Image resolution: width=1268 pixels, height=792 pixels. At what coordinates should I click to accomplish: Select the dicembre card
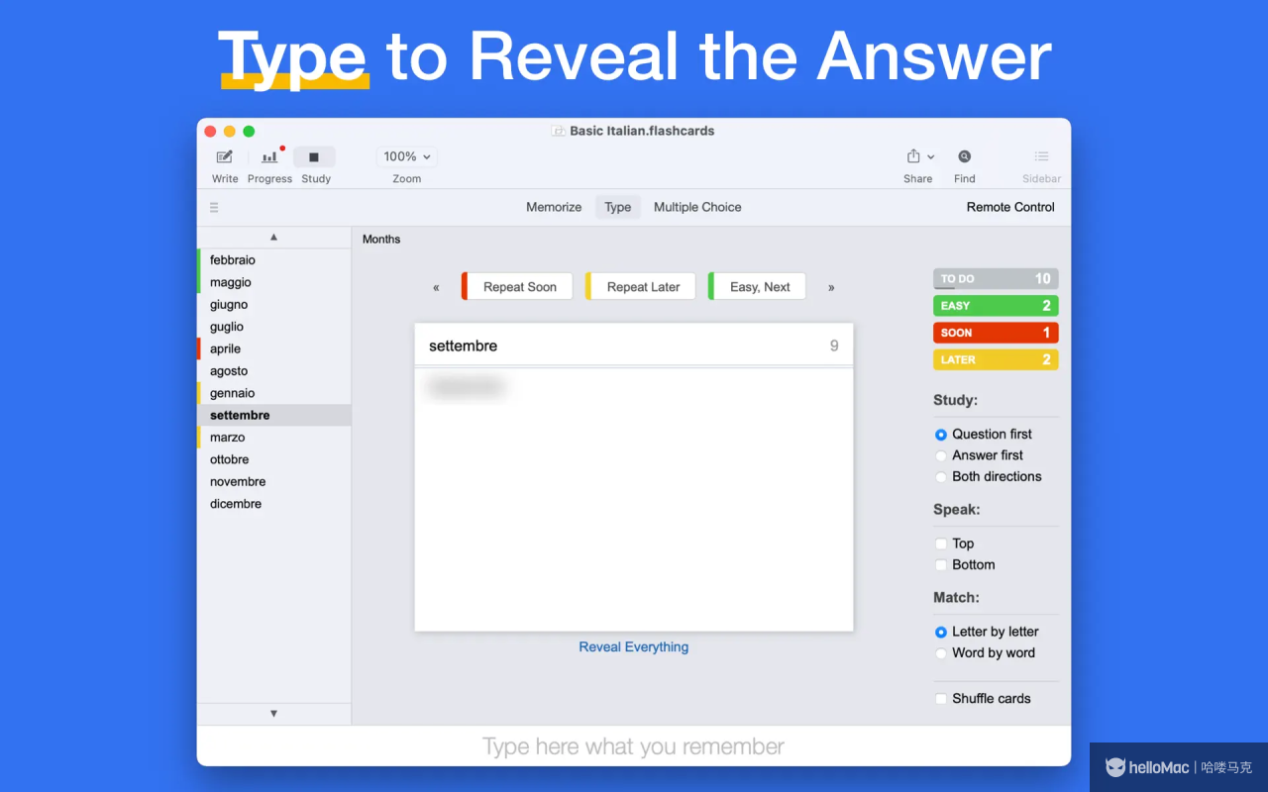pos(274,504)
